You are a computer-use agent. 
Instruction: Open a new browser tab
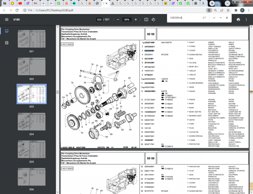point(212,3)
